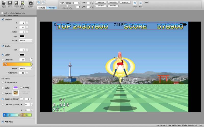Viewport: 204px width, 127px height.
Task: Click the radial gradient y stepper
Action: 32,110
